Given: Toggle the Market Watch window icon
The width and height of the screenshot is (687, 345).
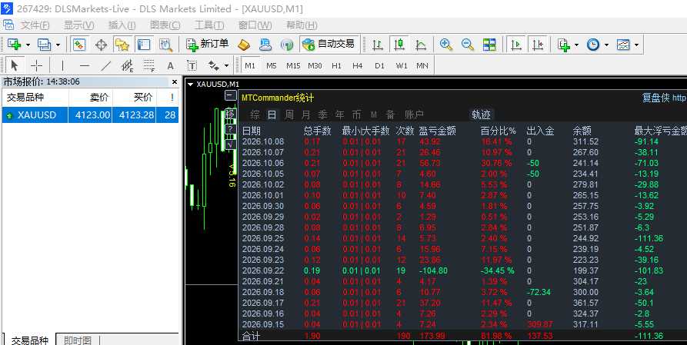Looking at the screenshot, I should click(79, 45).
